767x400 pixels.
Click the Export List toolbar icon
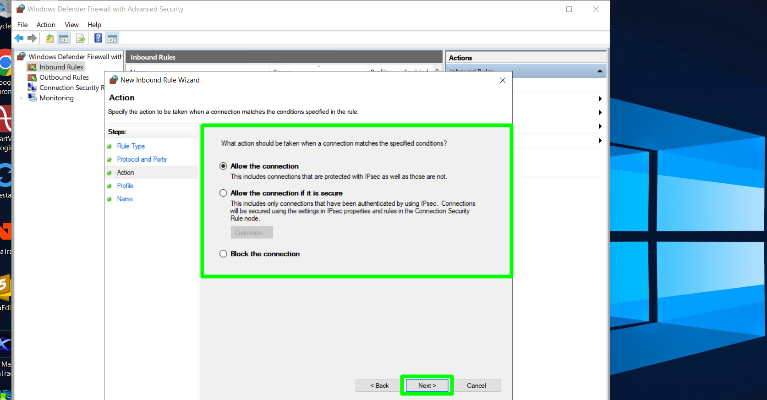81,38
